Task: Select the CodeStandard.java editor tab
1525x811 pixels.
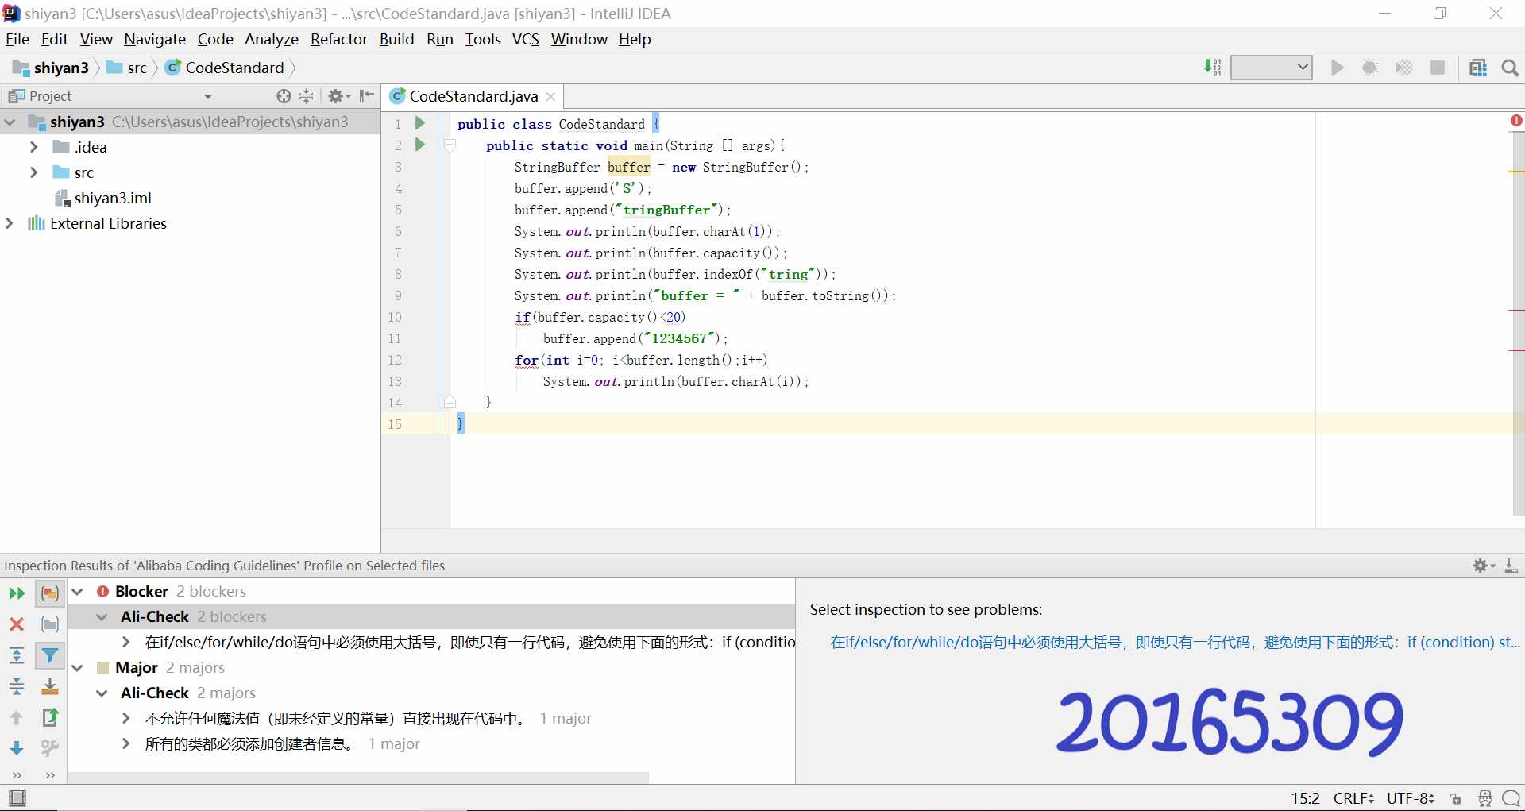Action: click(x=473, y=96)
